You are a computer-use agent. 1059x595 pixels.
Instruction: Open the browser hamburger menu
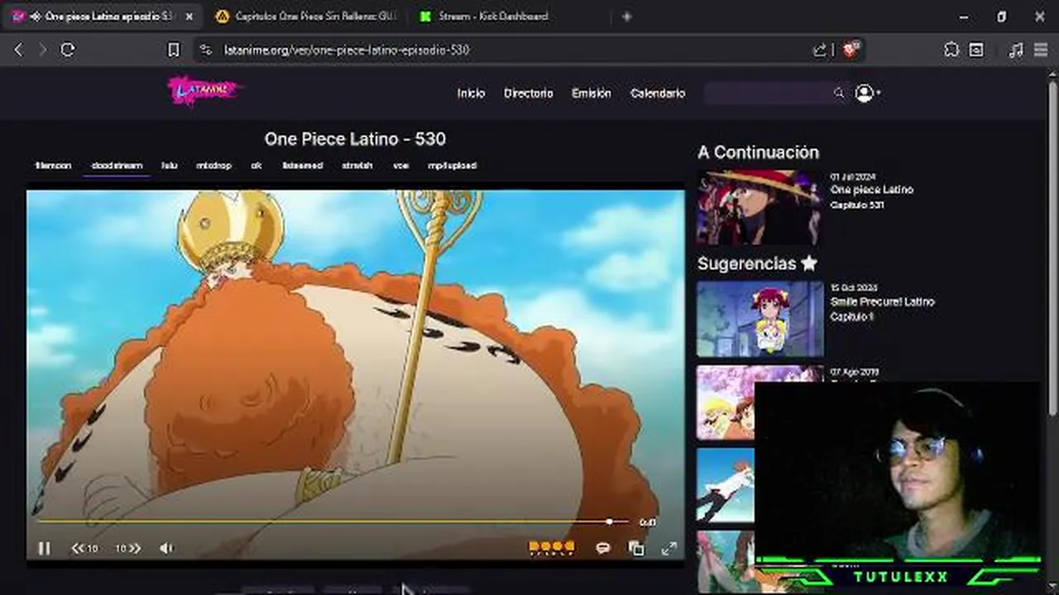point(1041,50)
